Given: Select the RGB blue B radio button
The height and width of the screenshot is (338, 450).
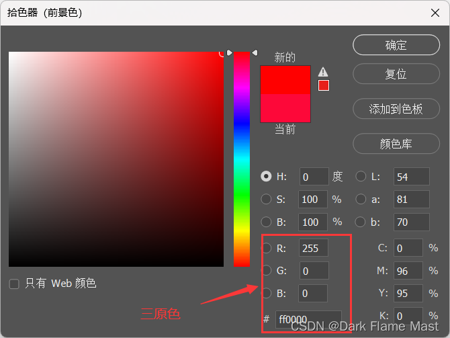Looking at the screenshot, I should pyautogui.click(x=267, y=293).
